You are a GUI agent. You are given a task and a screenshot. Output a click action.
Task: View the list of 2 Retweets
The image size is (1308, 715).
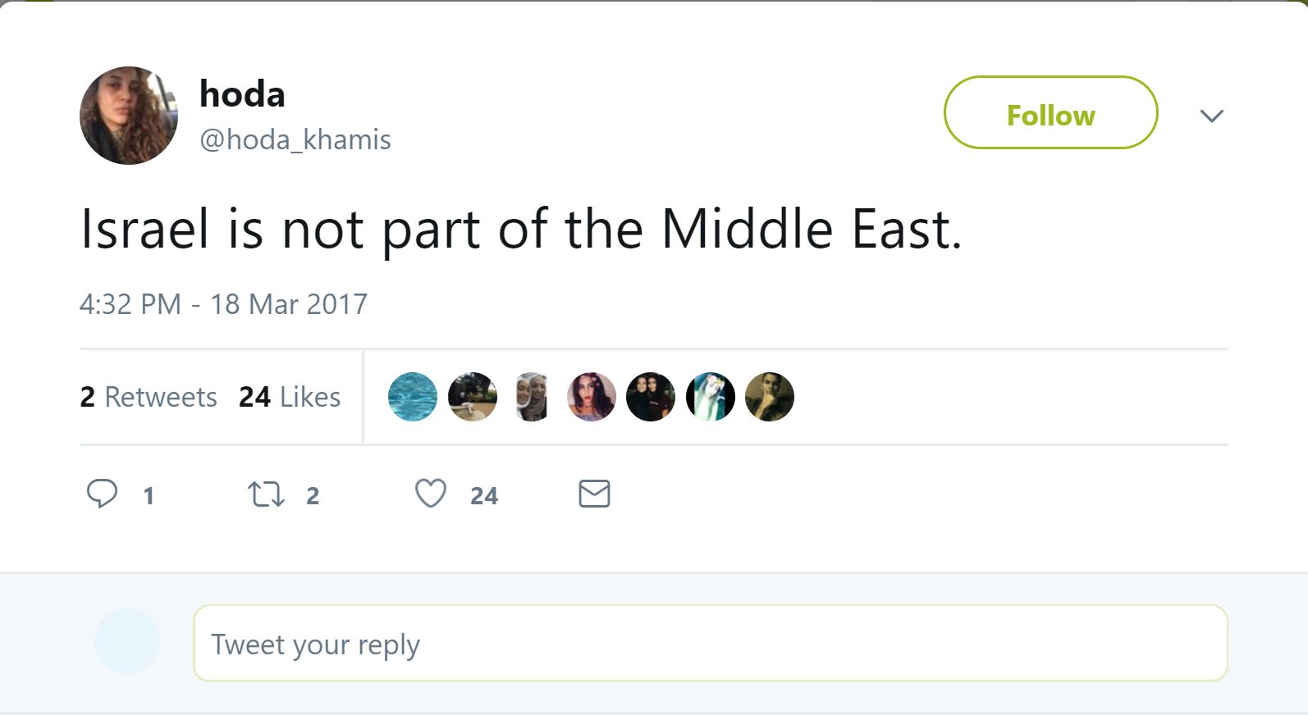pyautogui.click(x=149, y=397)
